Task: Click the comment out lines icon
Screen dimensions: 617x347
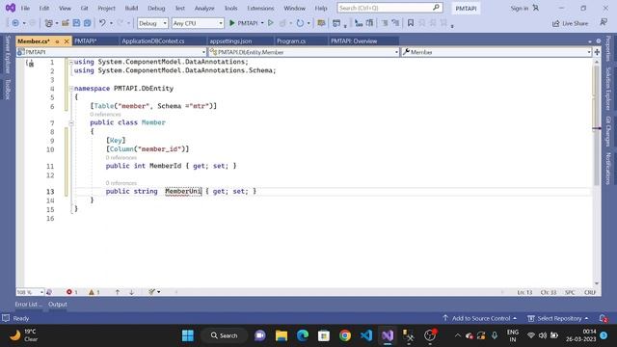Action: pos(385,23)
